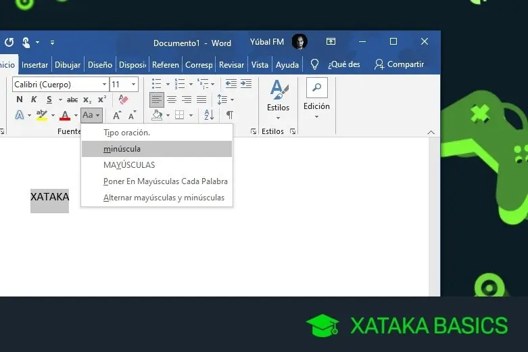528x352 pixels.
Task: Open Ribbon Display Options icon
Action: pos(331,41)
